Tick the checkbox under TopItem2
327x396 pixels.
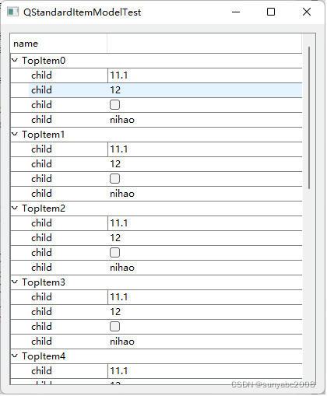click(x=114, y=253)
